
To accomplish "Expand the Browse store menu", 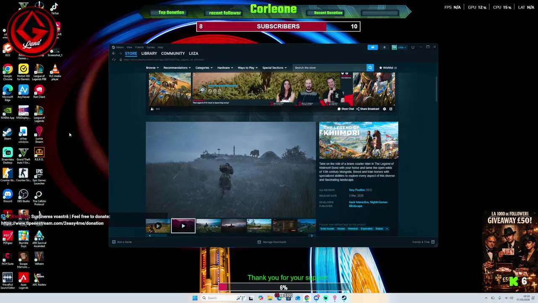I will pyautogui.click(x=152, y=68).
